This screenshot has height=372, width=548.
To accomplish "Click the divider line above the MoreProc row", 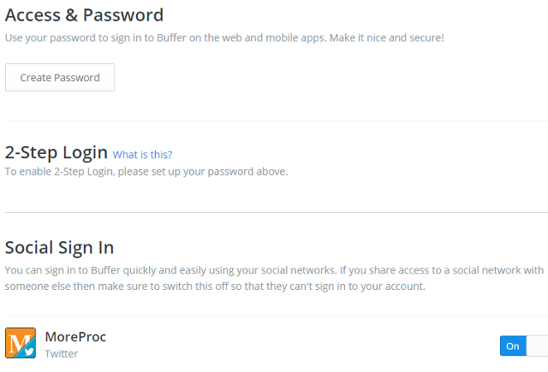I will tap(276, 317).
